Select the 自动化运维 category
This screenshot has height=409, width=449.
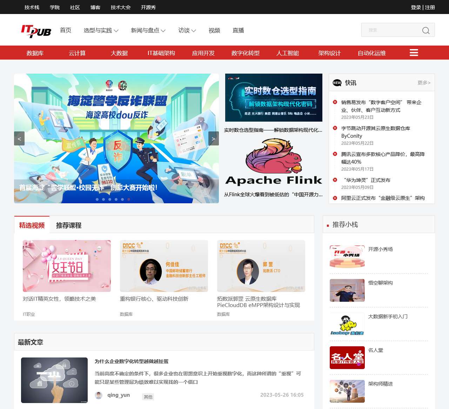tap(372, 53)
